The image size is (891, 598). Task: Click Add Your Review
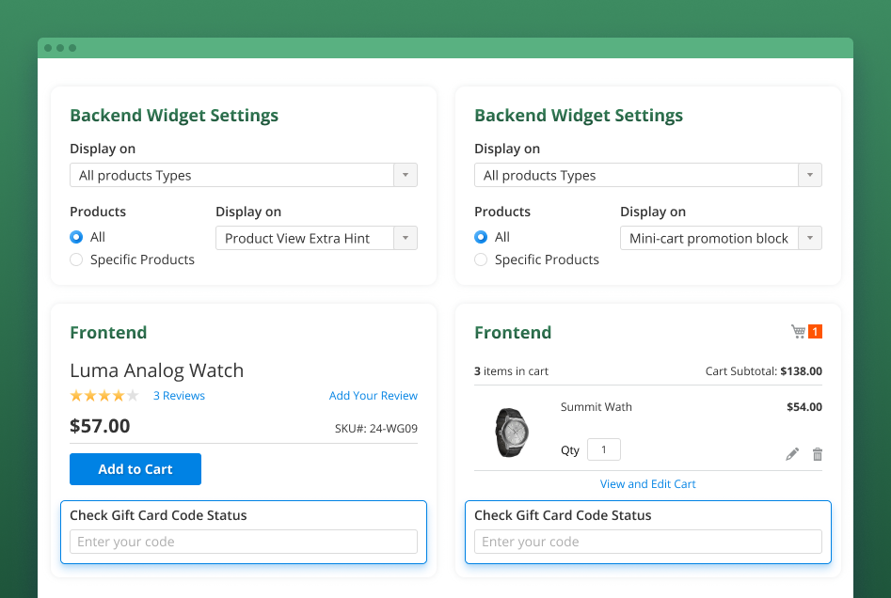[374, 395]
